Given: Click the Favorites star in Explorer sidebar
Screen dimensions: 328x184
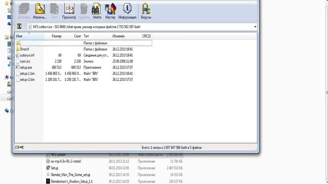Looking at the screenshot, I should (x=7, y=4).
